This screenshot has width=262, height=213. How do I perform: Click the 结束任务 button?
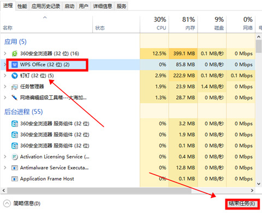coord(242,203)
